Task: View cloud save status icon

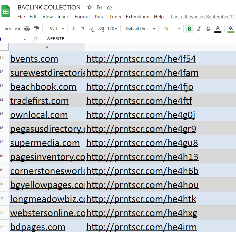Action: coord(109,8)
